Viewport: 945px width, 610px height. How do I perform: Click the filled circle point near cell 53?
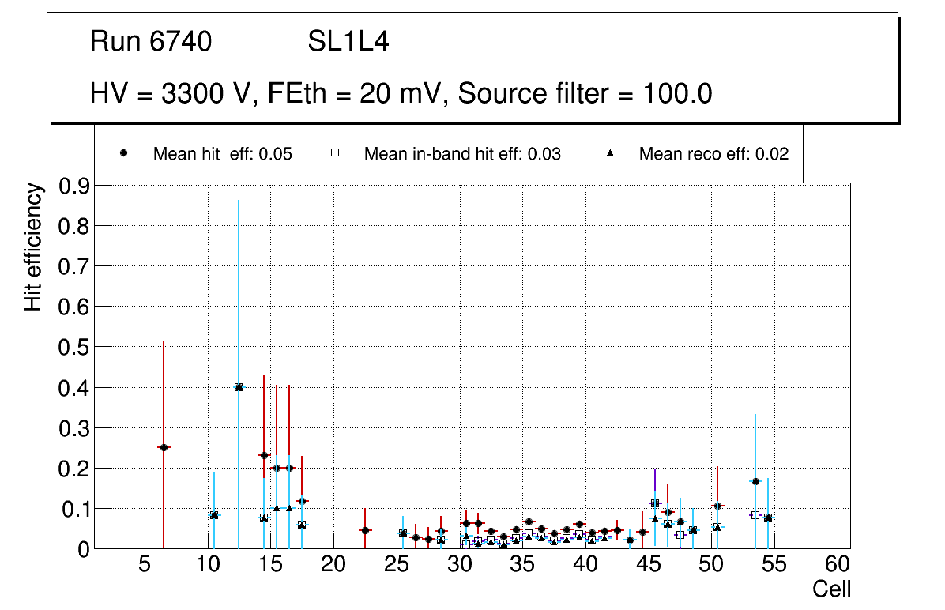[x=755, y=481]
